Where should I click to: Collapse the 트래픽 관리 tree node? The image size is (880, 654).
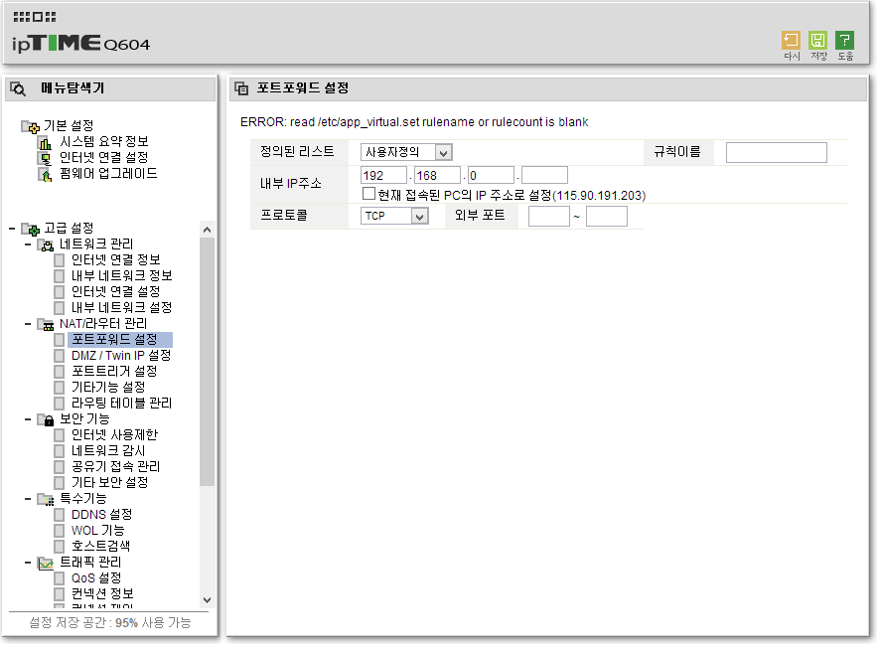point(28,563)
